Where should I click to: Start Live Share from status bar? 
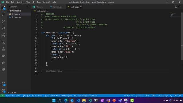click(37, 96)
